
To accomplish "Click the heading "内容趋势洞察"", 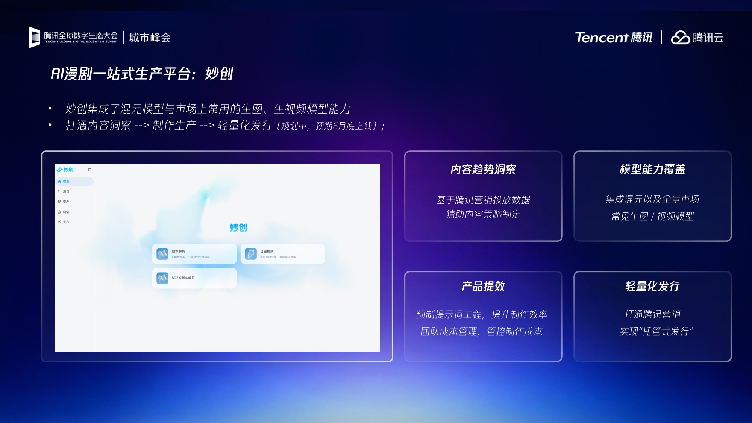I will tap(483, 170).
